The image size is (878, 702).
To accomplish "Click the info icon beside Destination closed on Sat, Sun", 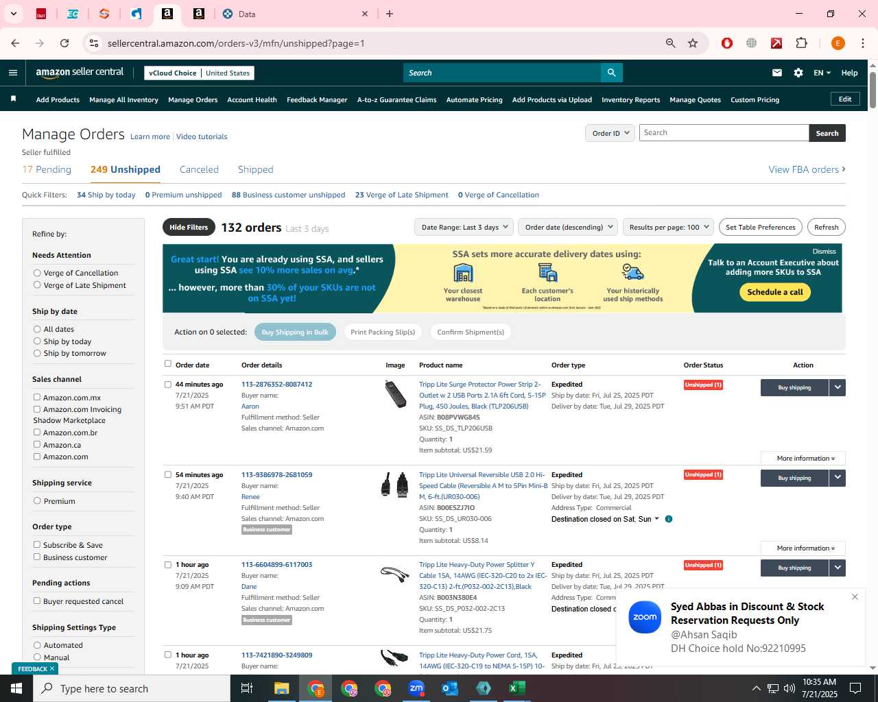I will pos(669,519).
